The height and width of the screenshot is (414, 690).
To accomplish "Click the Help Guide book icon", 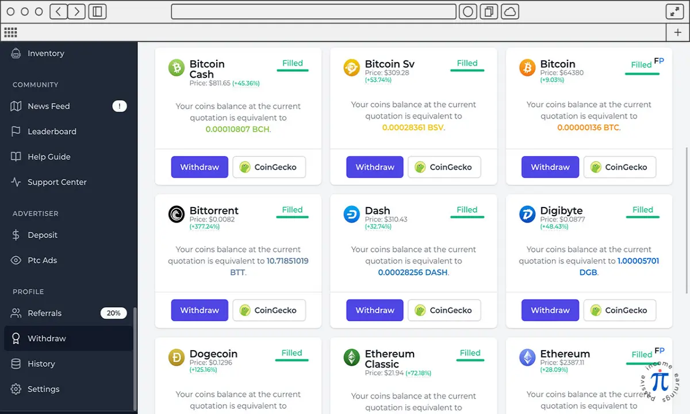I will 16,156.
